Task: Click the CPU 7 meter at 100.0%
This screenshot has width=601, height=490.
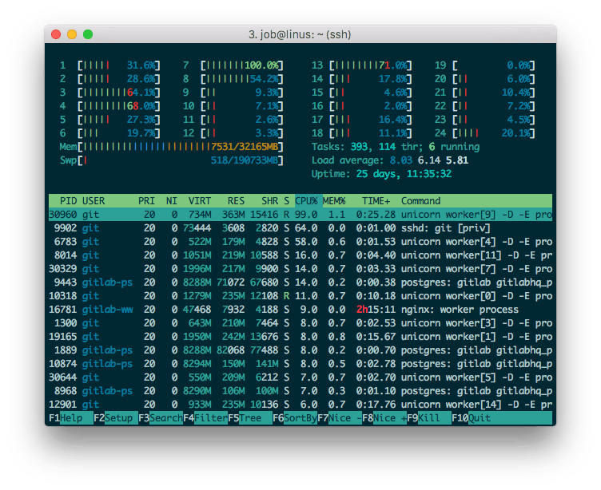Action: coord(233,65)
